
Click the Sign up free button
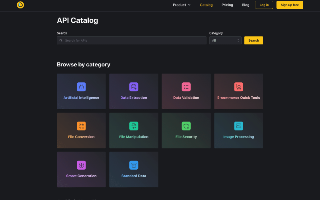[290, 5]
